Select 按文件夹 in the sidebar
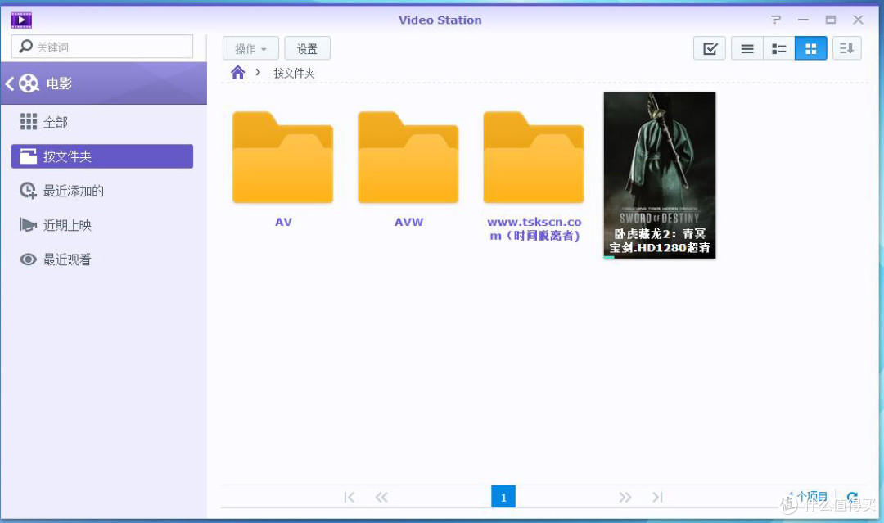This screenshot has height=523, width=884. (102, 156)
